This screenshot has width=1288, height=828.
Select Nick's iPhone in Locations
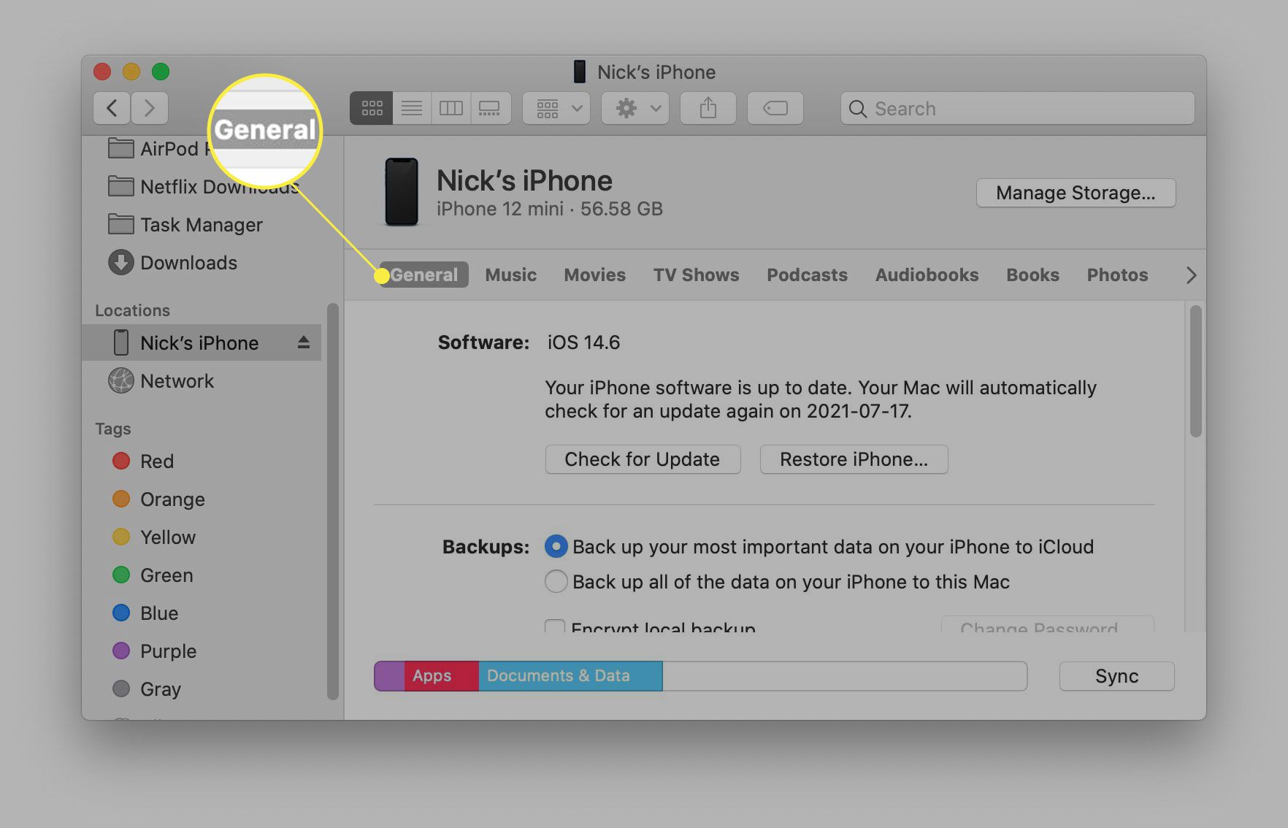point(201,343)
